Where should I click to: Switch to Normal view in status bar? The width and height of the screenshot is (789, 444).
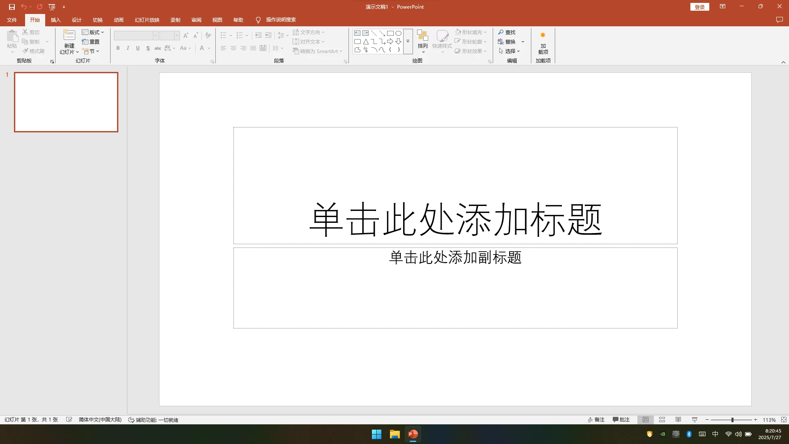point(646,420)
